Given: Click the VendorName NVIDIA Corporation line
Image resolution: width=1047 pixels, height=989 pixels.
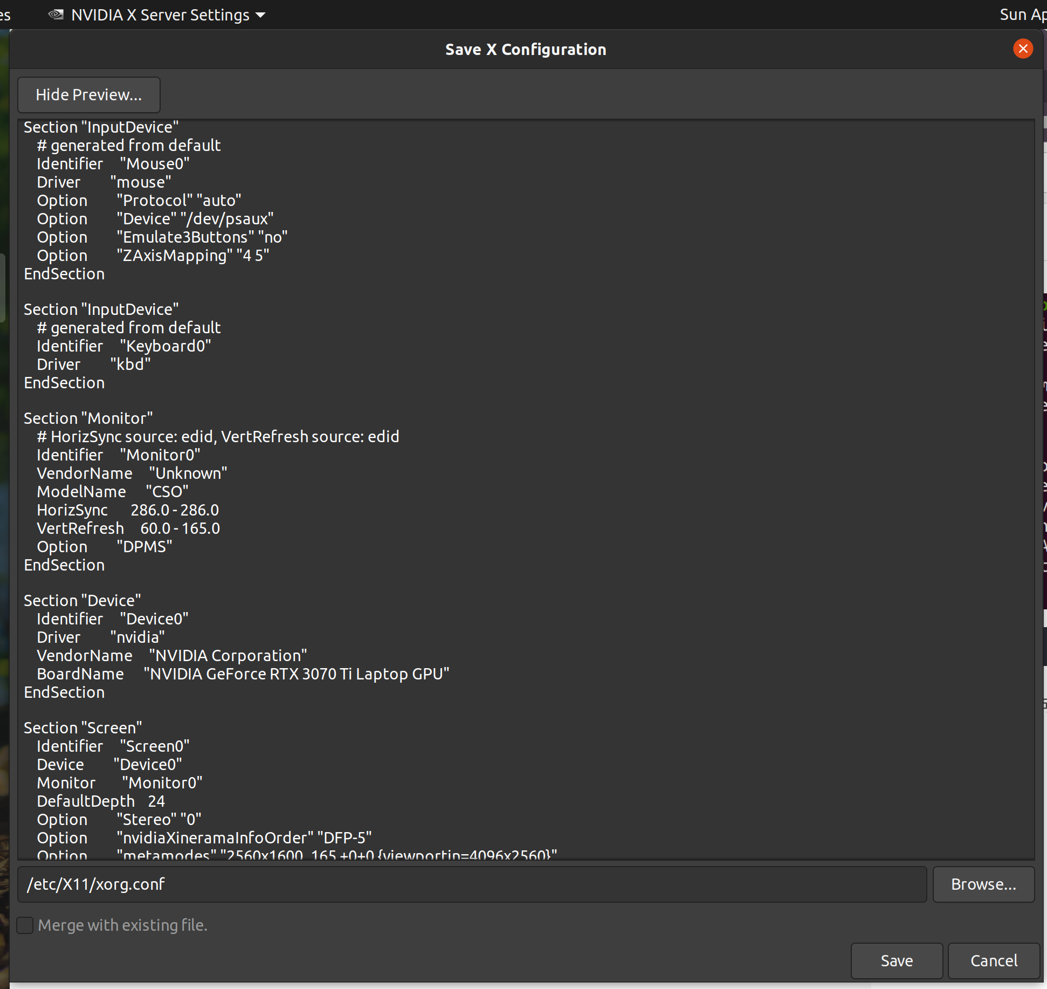Looking at the screenshot, I should pos(173,655).
